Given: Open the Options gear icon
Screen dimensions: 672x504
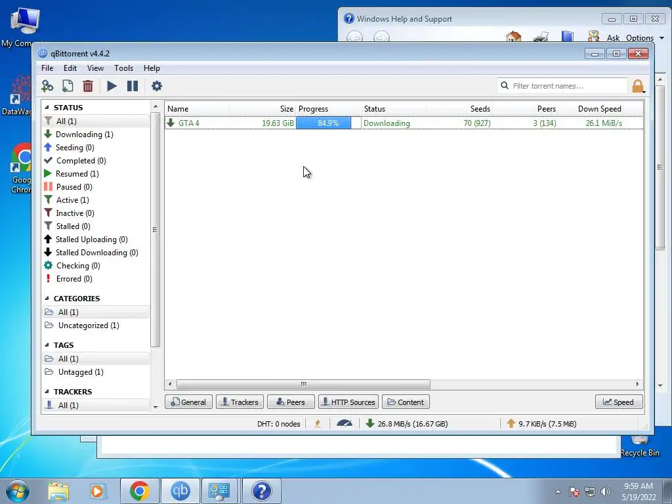Looking at the screenshot, I should tap(157, 86).
